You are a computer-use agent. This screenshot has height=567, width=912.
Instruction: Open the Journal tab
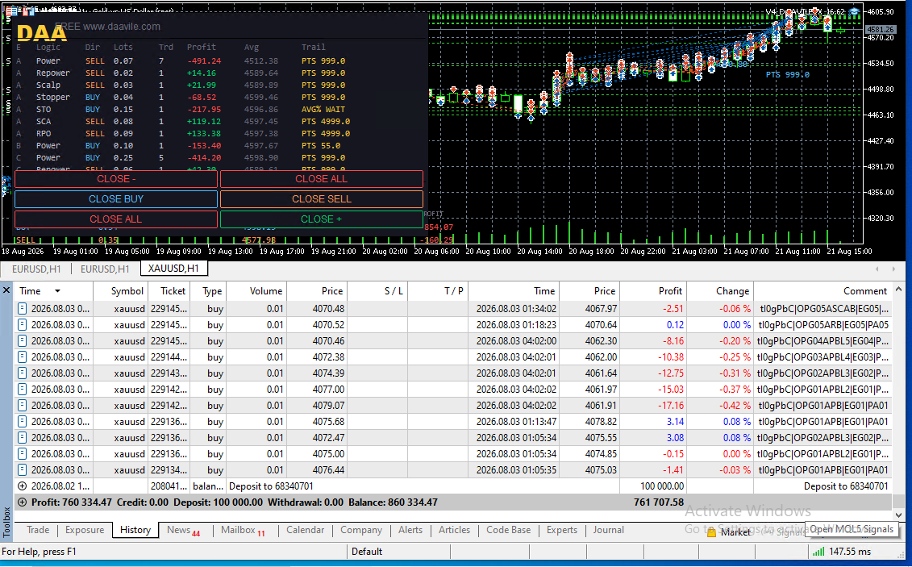pyautogui.click(x=608, y=530)
